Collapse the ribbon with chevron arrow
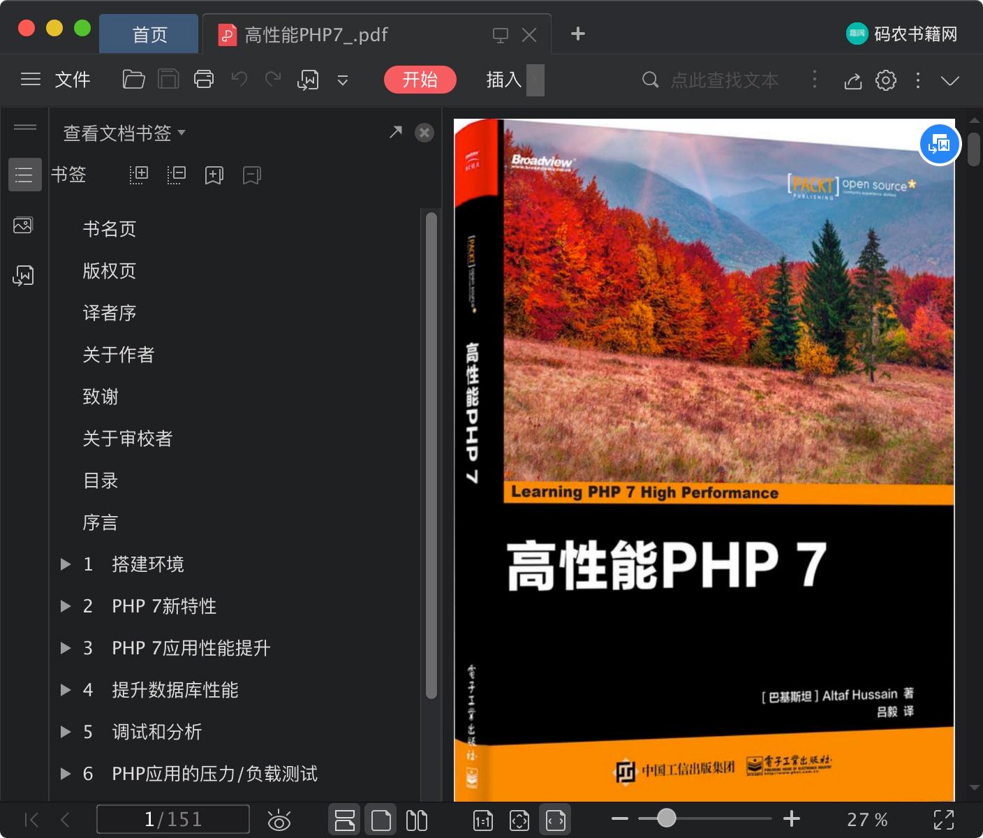983x838 pixels. (x=950, y=80)
